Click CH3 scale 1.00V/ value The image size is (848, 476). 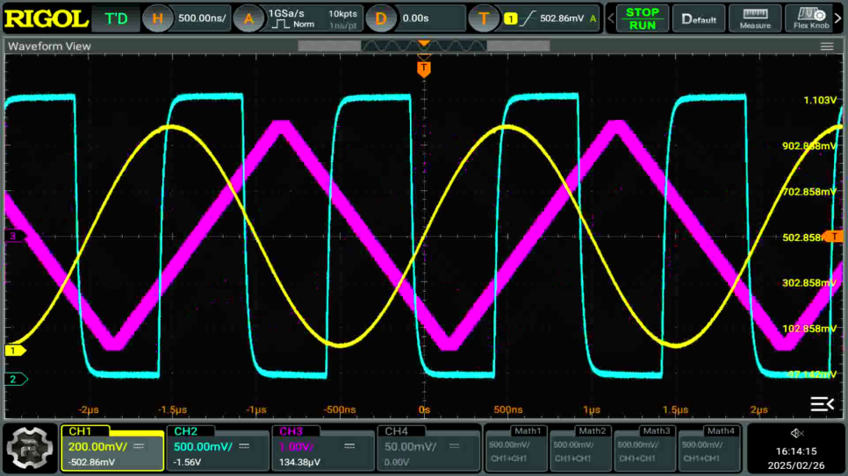click(x=296, y=447)
